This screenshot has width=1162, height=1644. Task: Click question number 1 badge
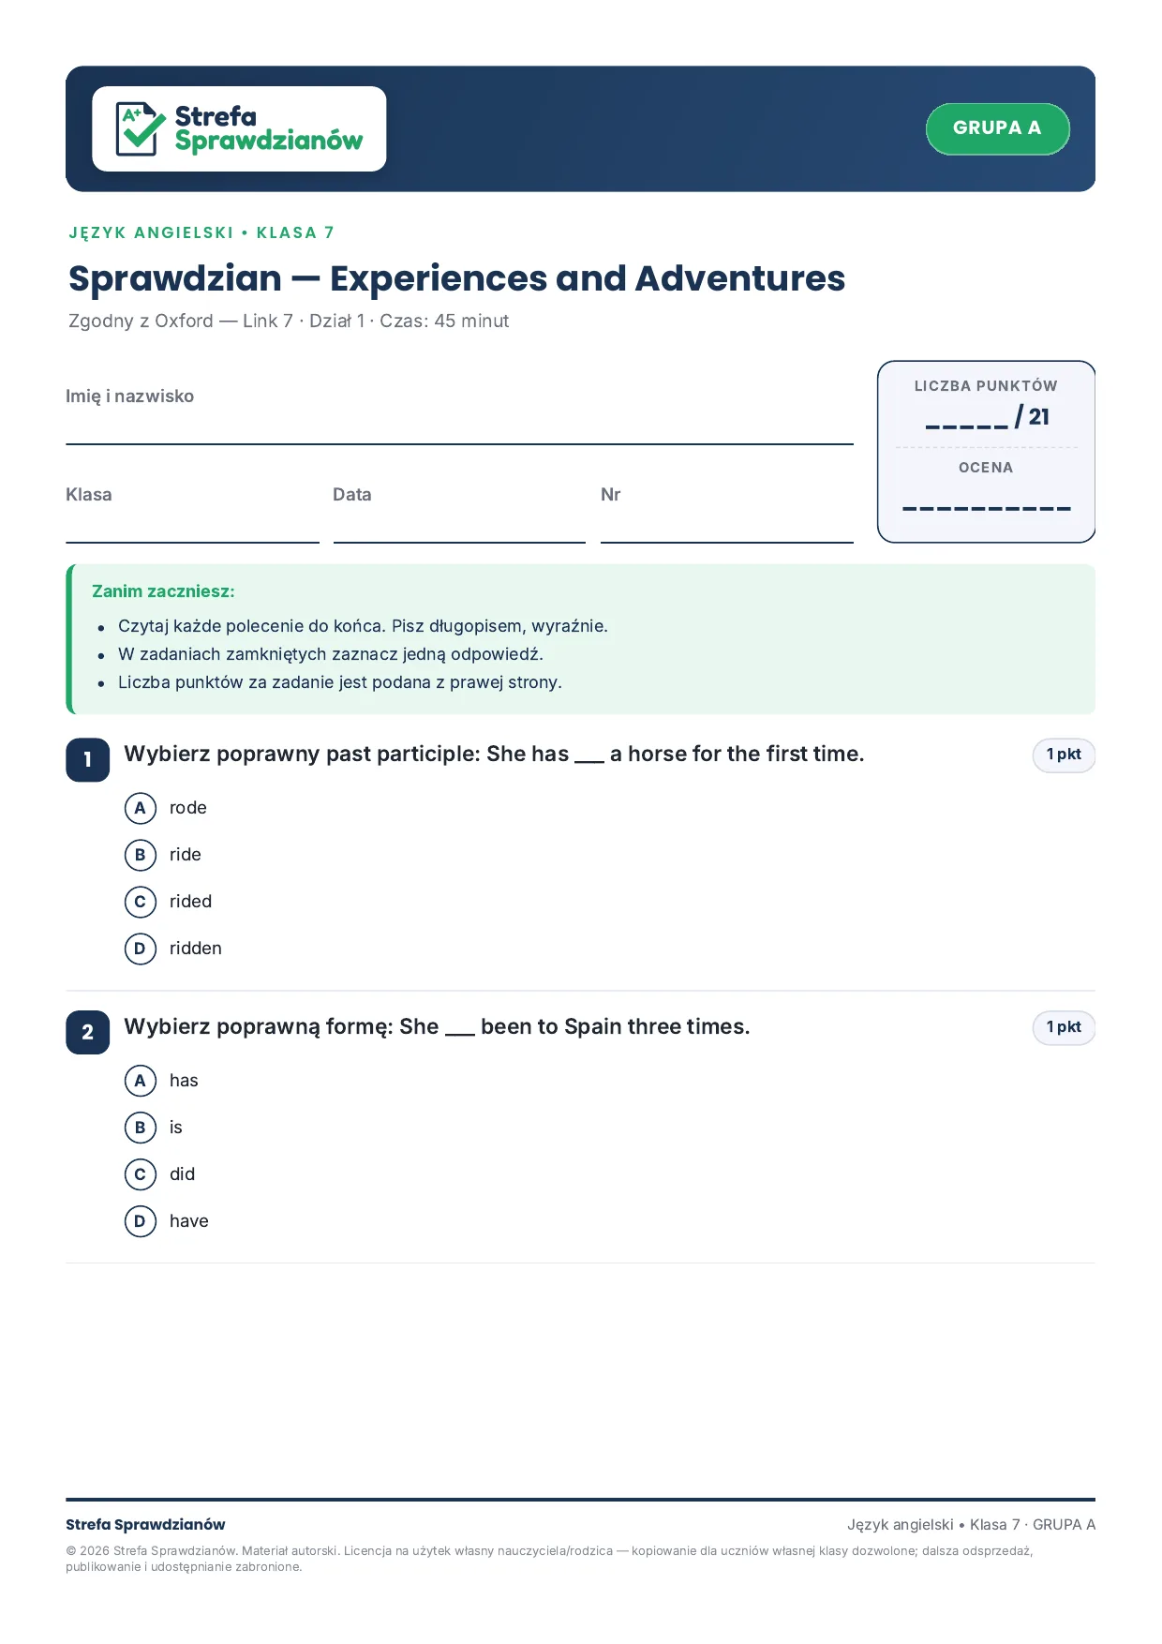pos(88,759)
